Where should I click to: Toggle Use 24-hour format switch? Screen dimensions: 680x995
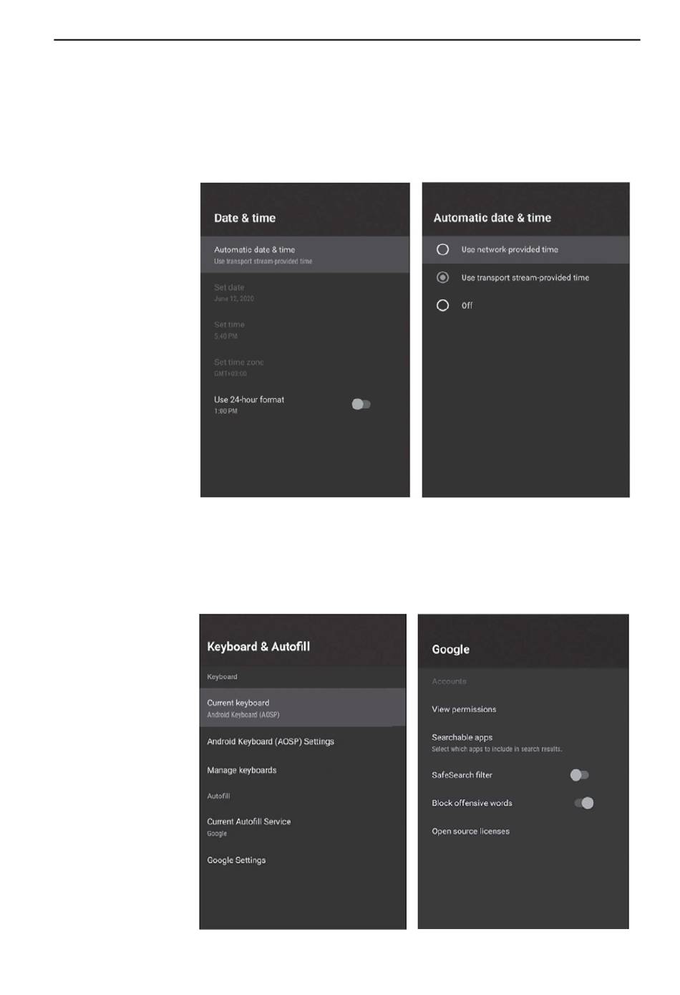[x=361, y=404]
